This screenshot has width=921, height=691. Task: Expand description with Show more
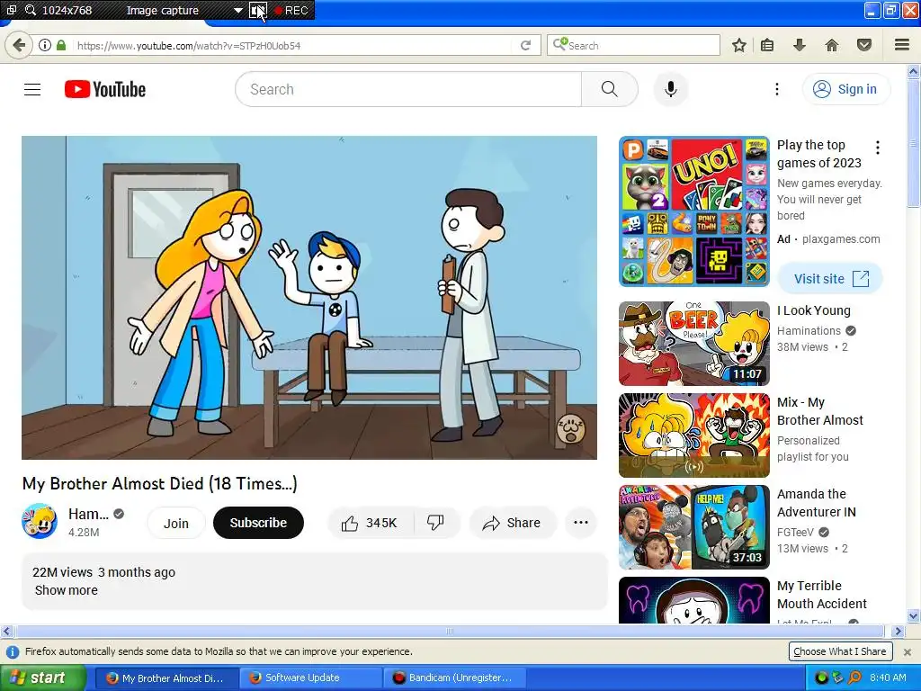coord(67,590)
